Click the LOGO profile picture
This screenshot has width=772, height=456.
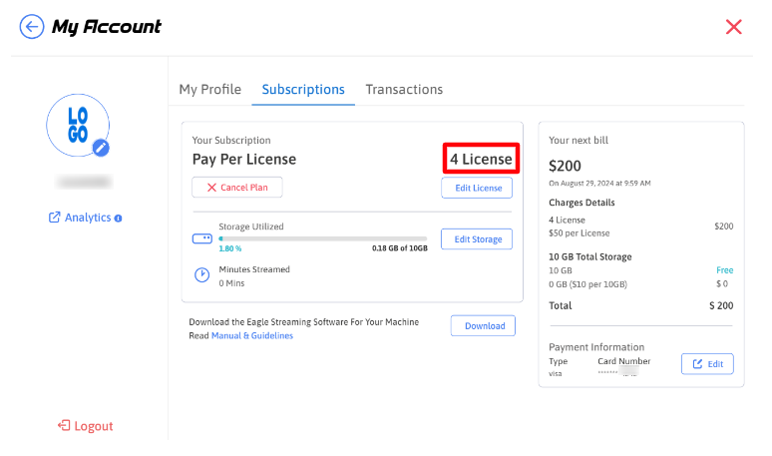coord(76,126)
